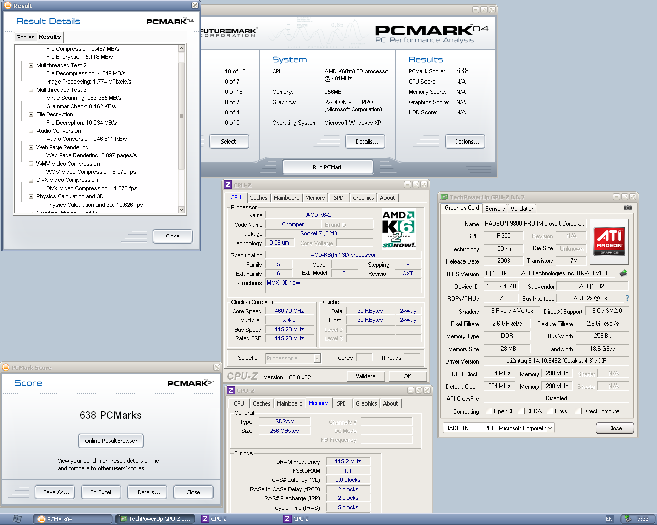This screenshot has width=657, height=525.
Task: Tick the DirectCompute checkbox
Action: pos(578,411)
